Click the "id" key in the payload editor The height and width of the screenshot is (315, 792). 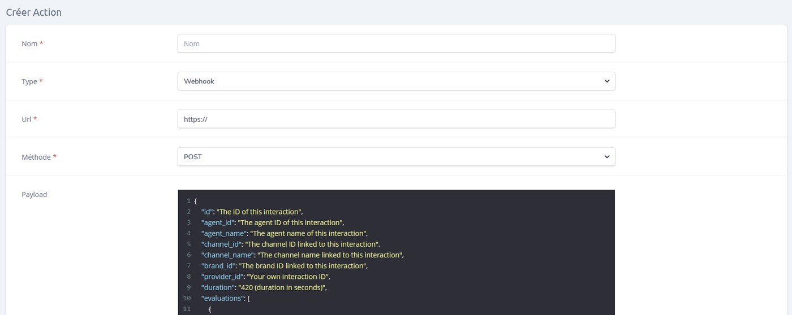click(x=206, y=212)
